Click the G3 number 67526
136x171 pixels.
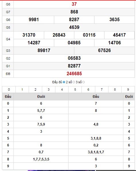coord(104,51)
